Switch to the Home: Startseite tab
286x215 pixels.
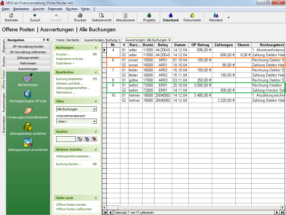tap(68, 40)
